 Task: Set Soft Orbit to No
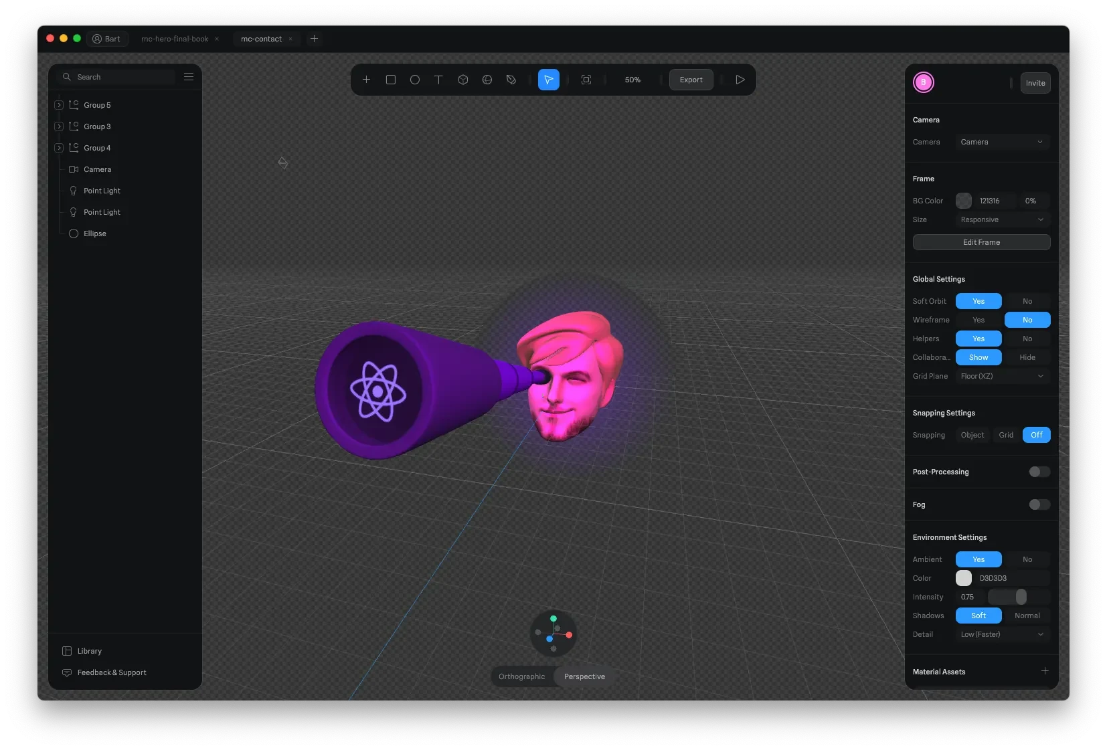click(x=1027, y=301)
